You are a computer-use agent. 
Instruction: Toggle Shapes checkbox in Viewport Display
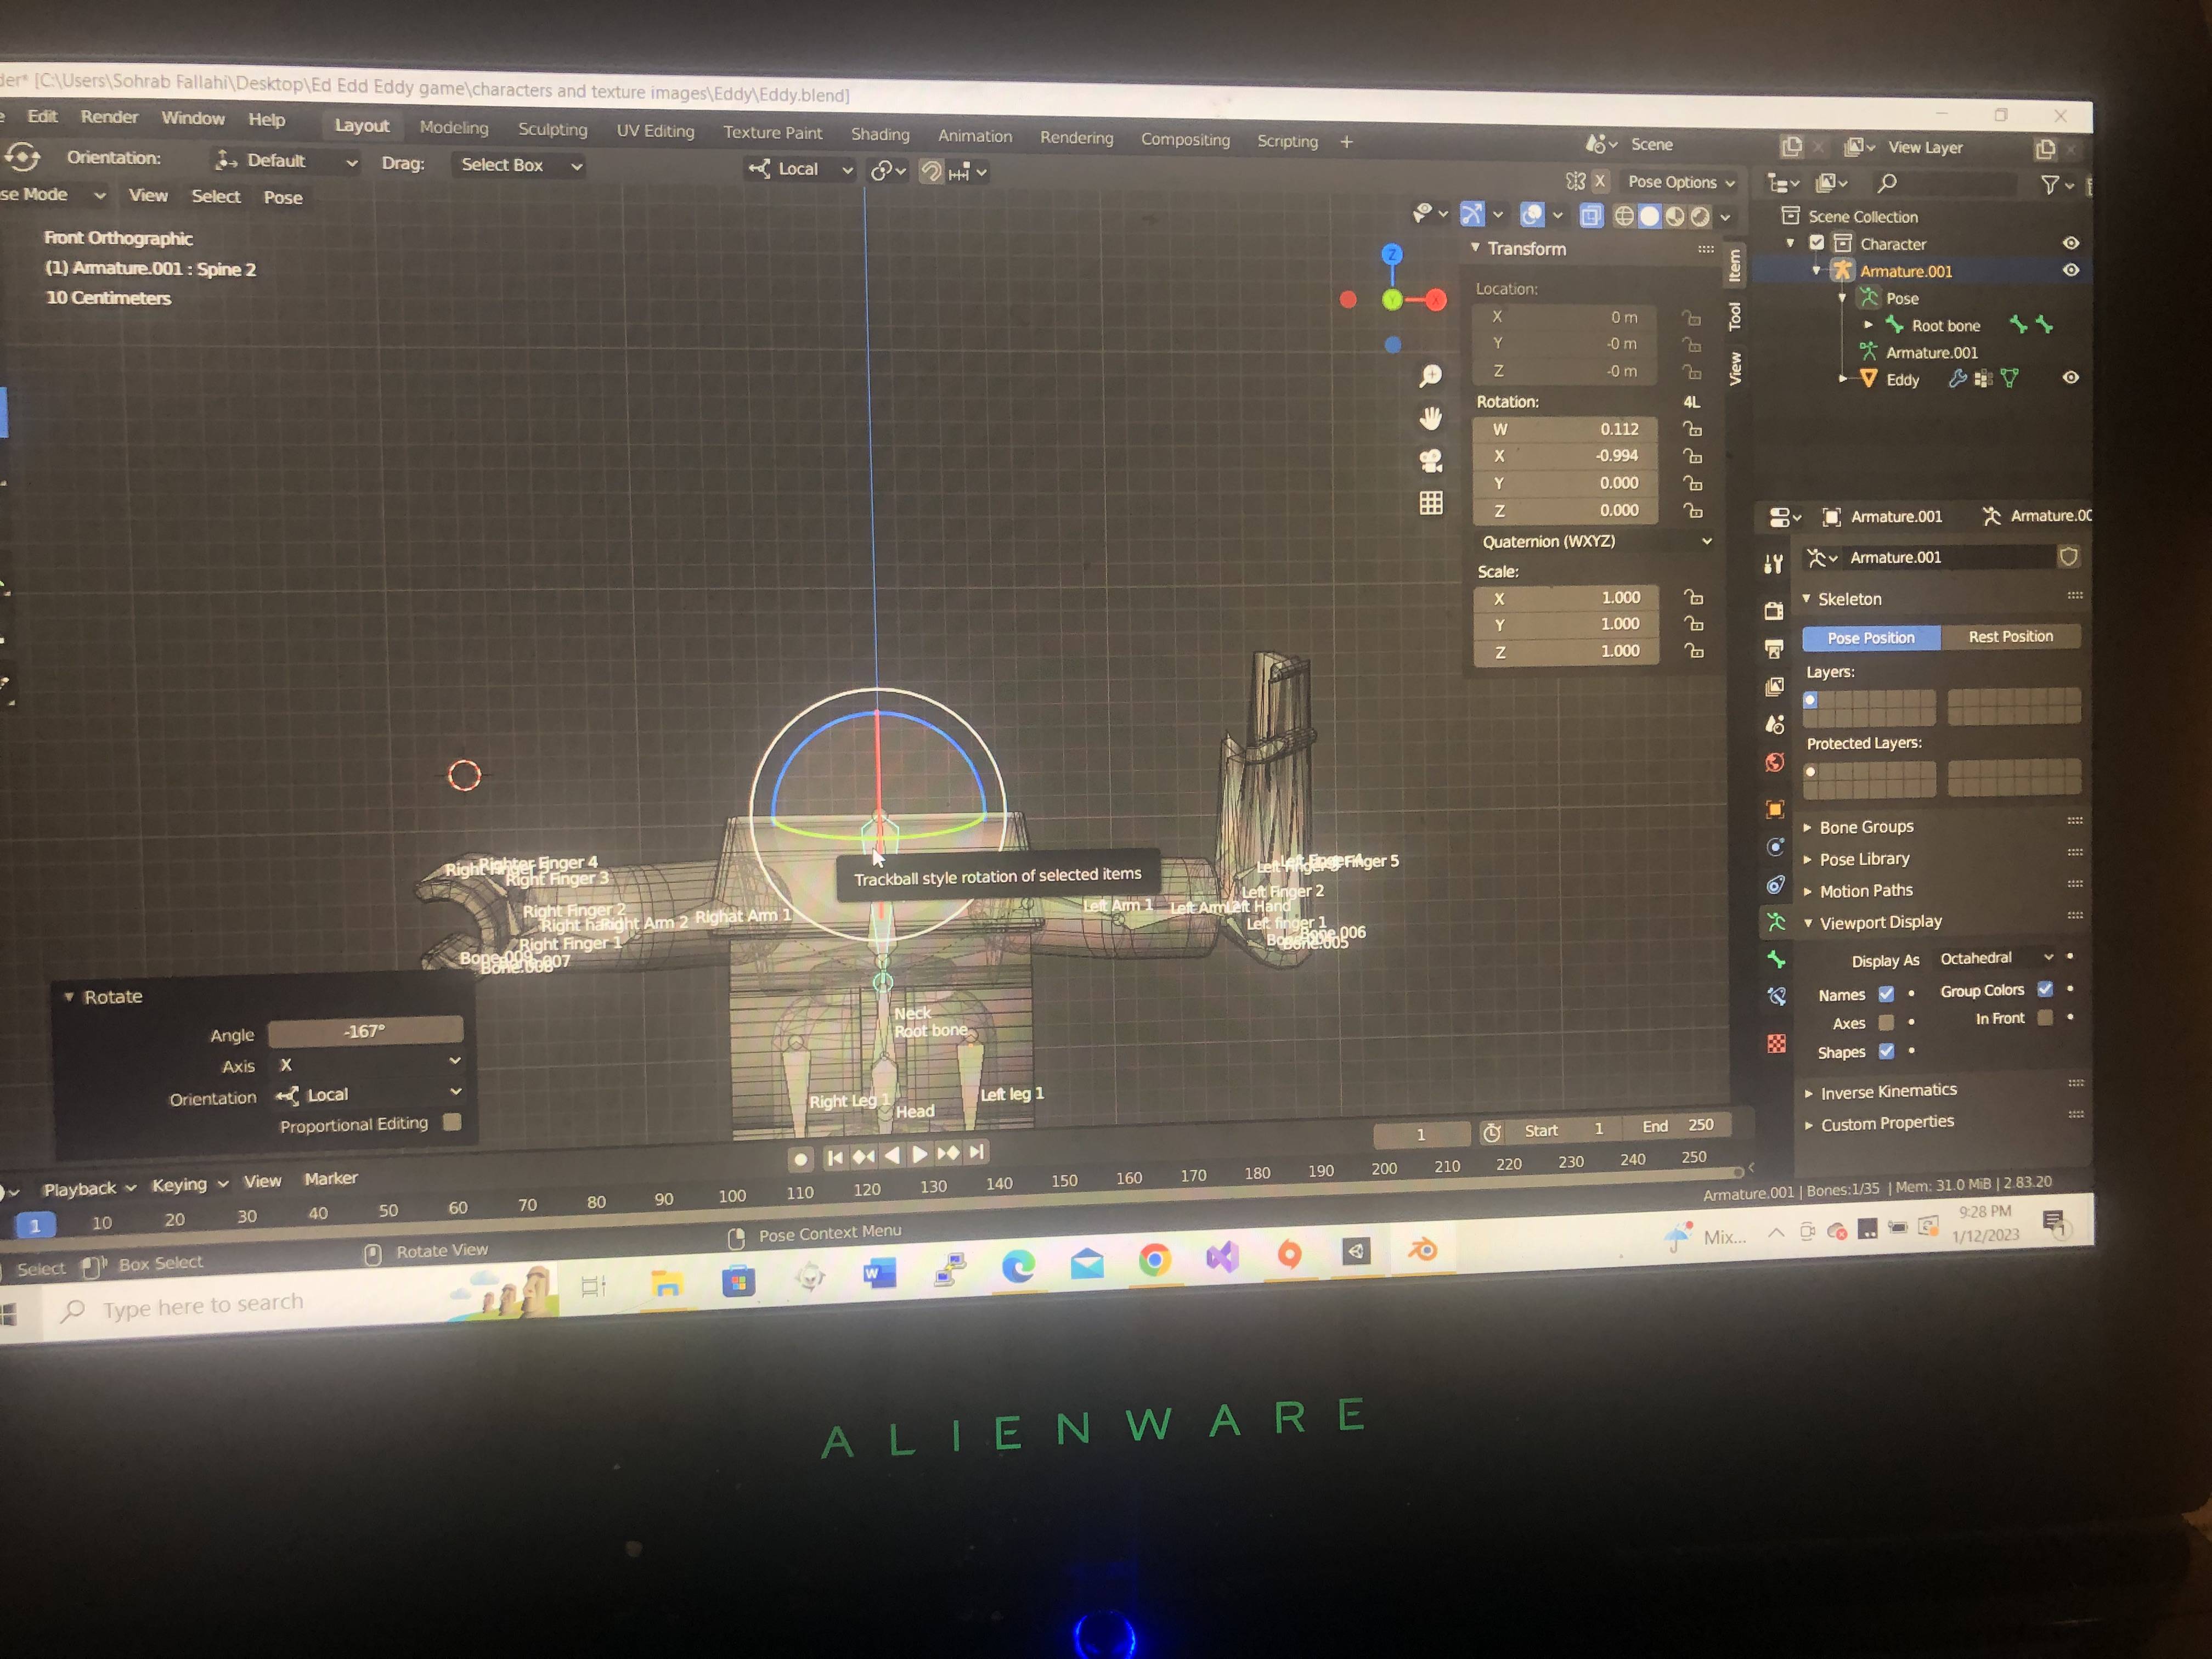coord(1886,1051)
